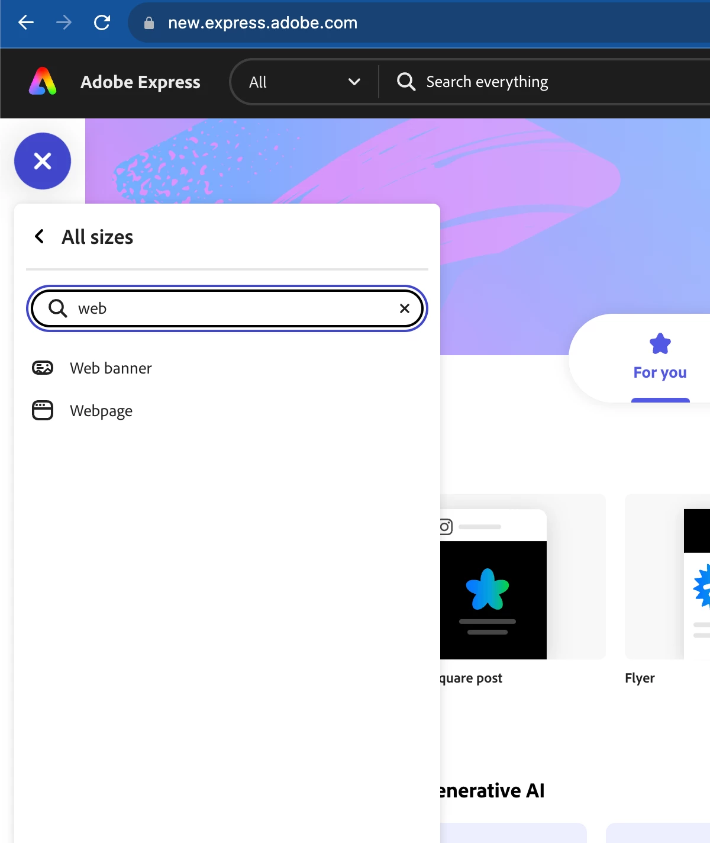Click the Web banner icon
Viewport: 710px width, 843px height.
pos(42,368)
